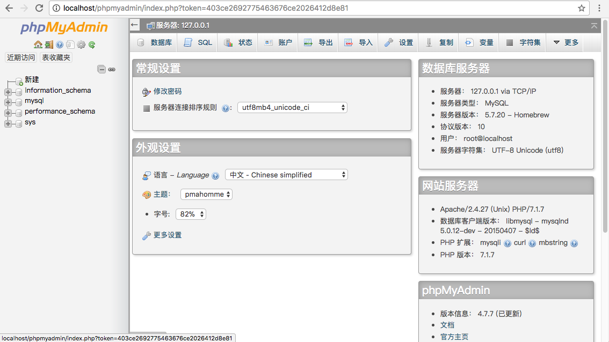Click the 新建 new database item

tap(32, 79)
